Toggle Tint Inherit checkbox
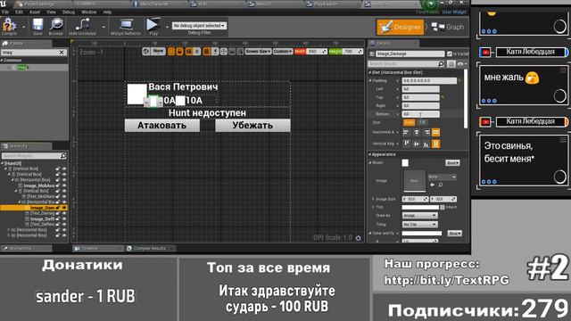The width and height of the screenshot is (571, 321). (x=443, y=207)
